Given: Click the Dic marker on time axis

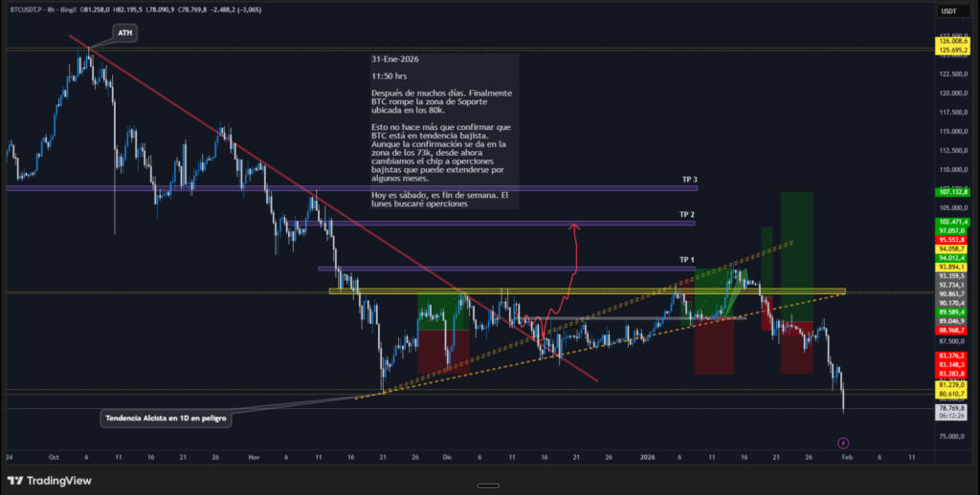Looking at the screenshot, I should click(447, 458).
